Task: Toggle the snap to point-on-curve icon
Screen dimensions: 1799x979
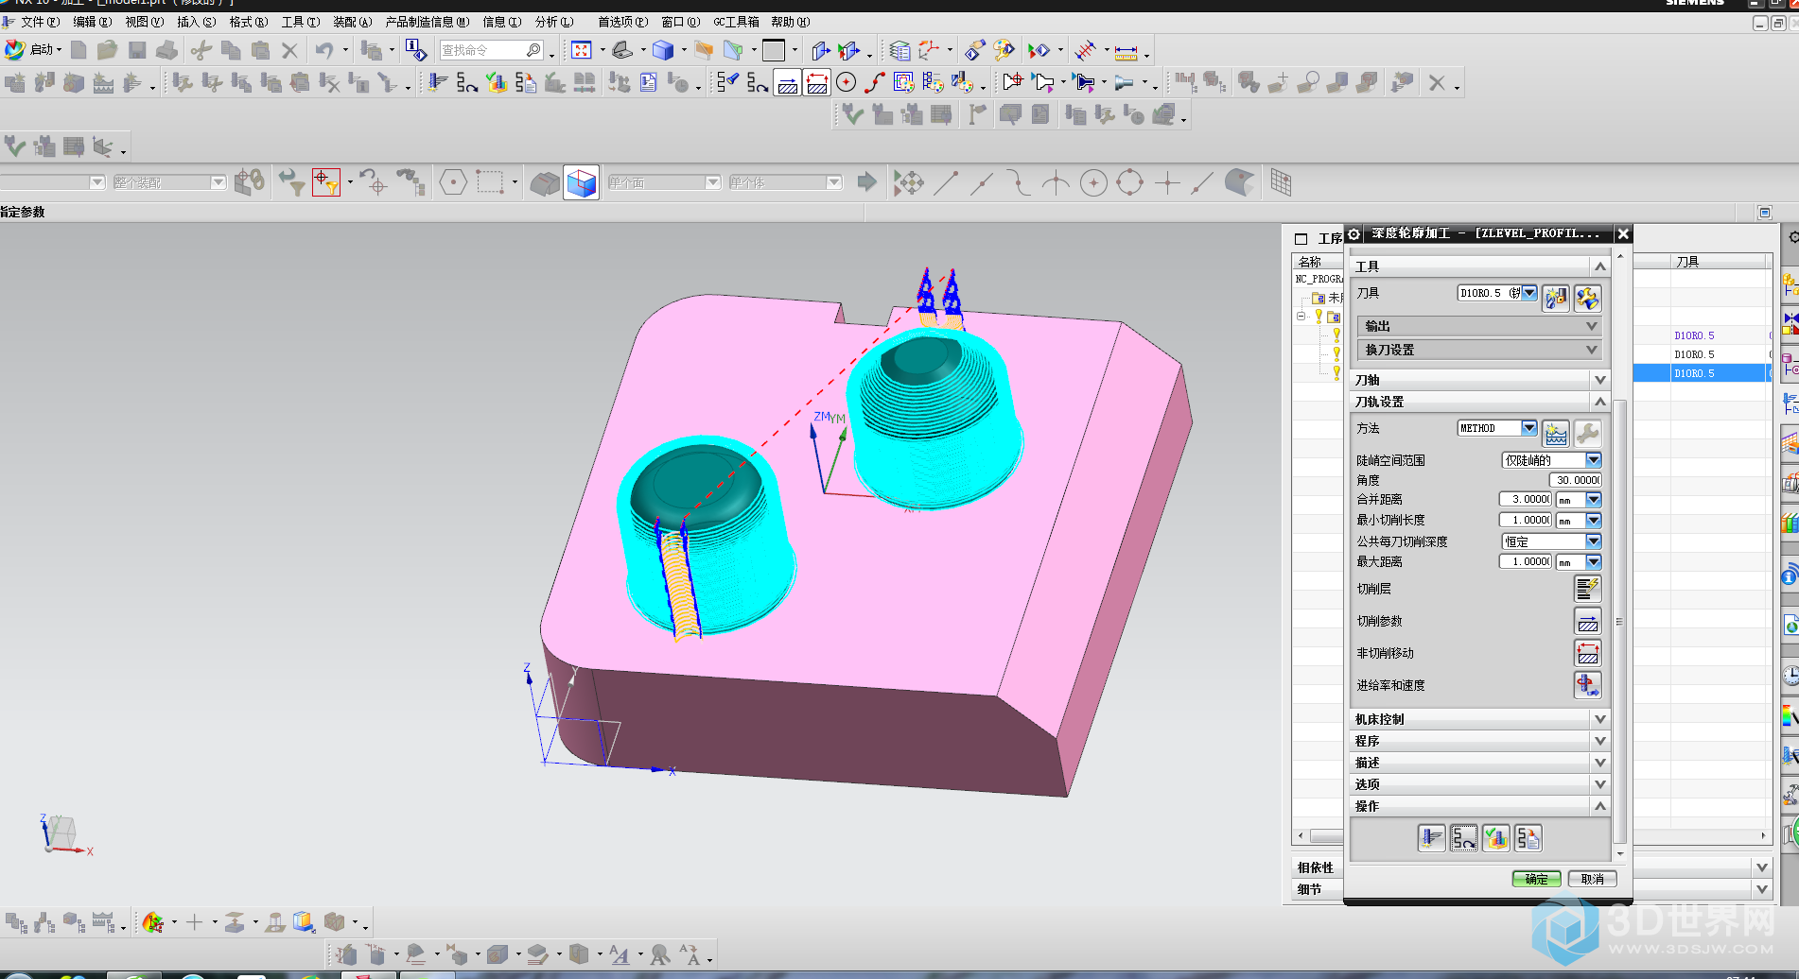Action: tap(1203, 183)
